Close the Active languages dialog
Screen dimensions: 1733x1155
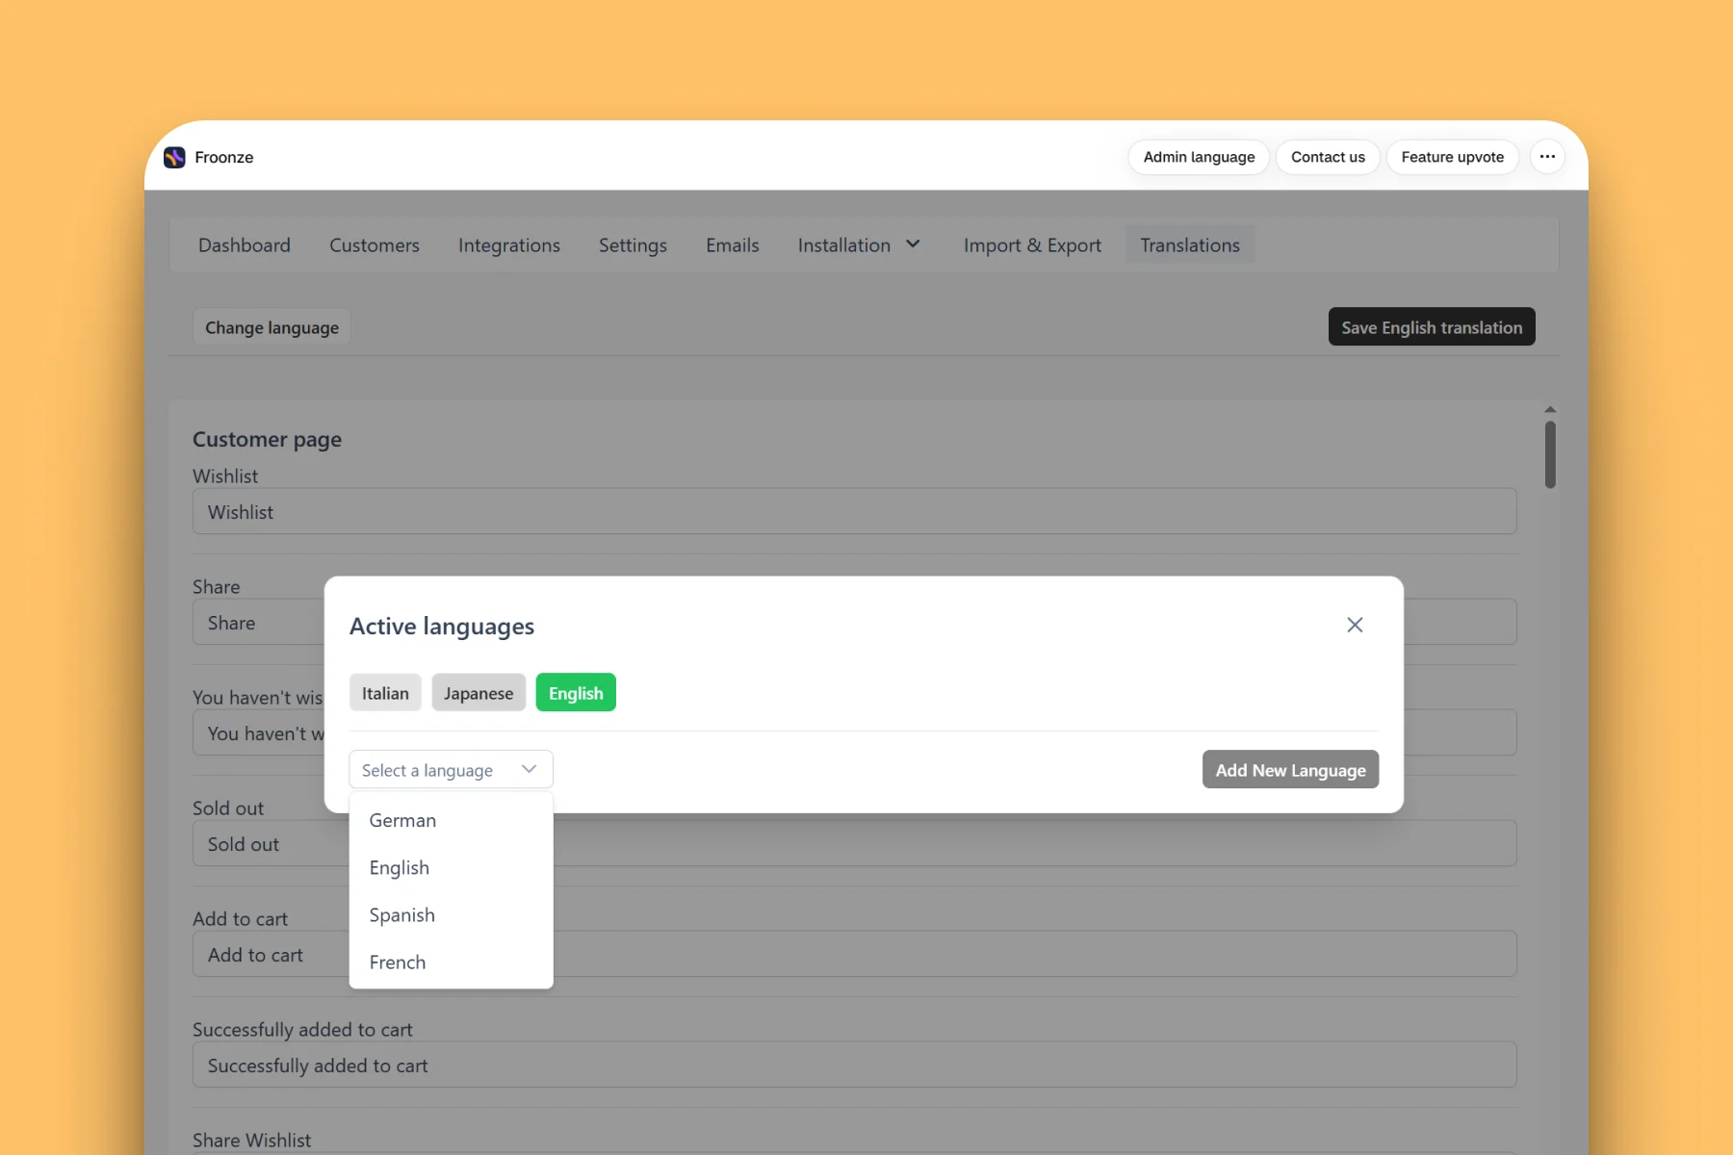click(1355, 625)
